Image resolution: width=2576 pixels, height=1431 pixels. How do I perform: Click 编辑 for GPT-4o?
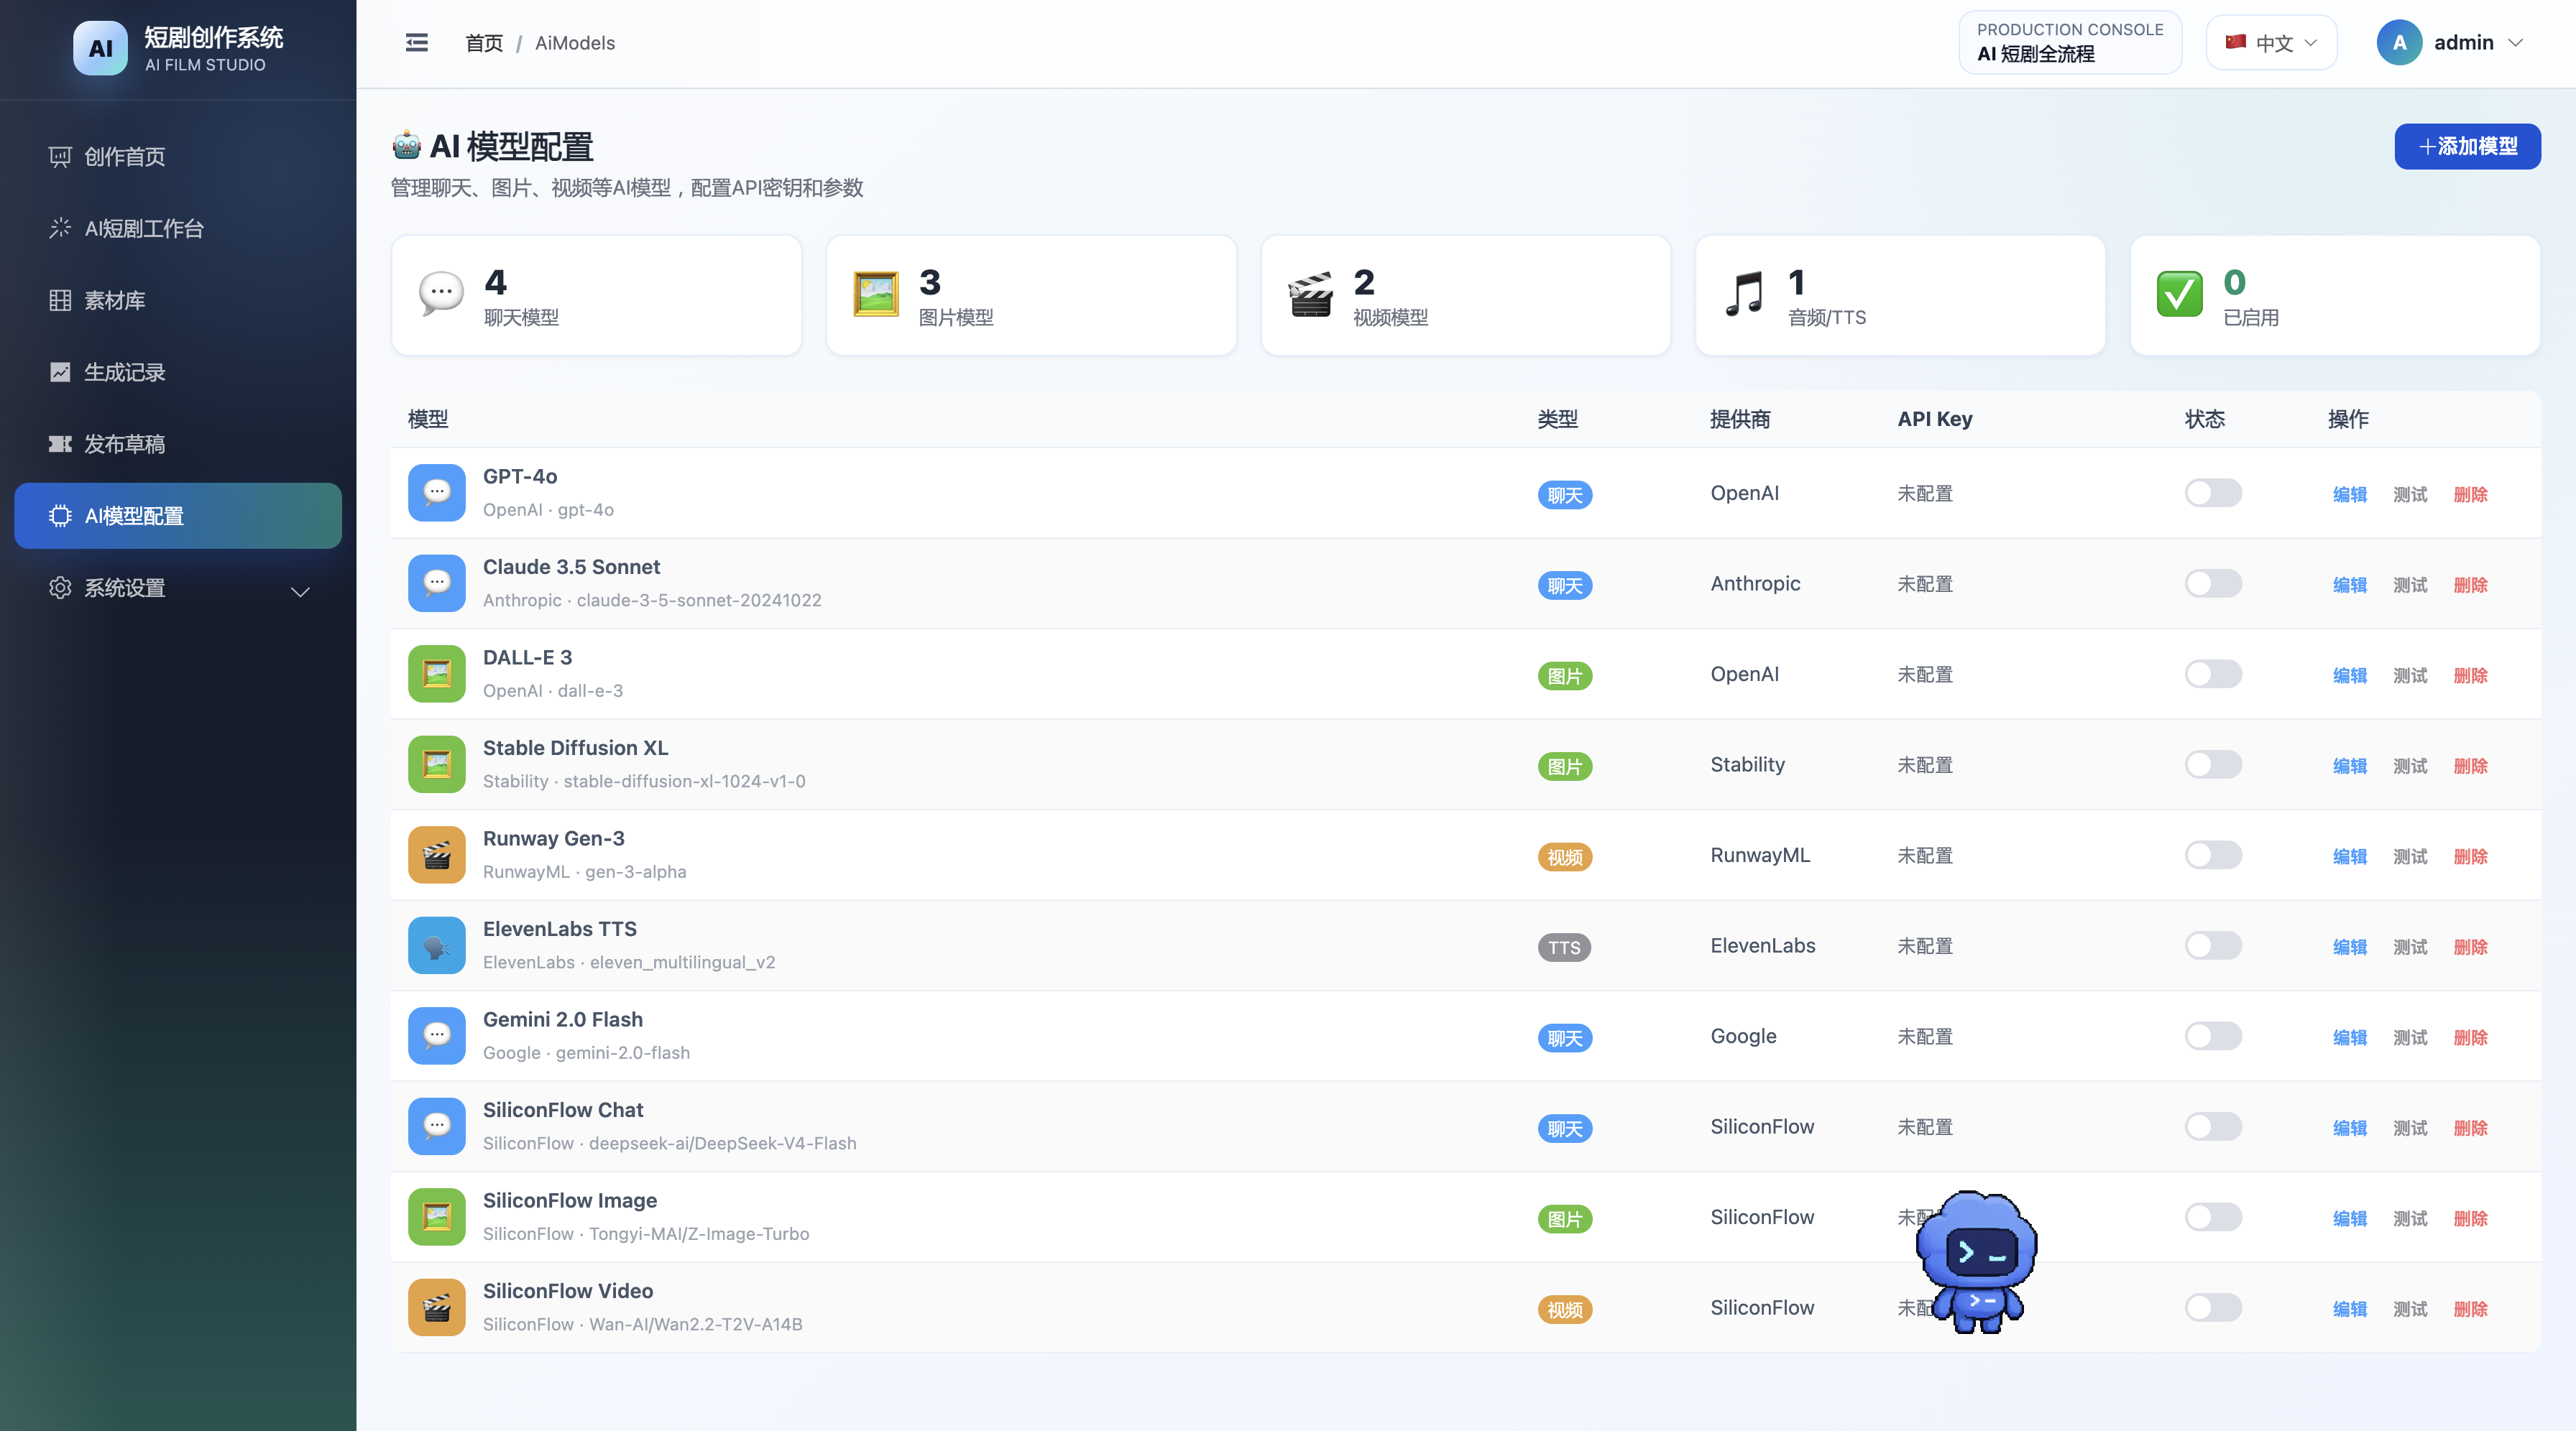[x=2350, y=495]
